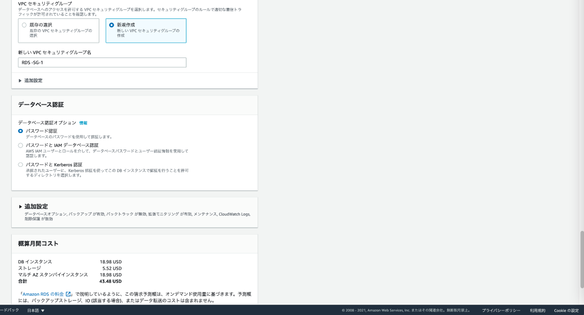Choose パスワード認証 radio button
584x315 pixels.
[x=20, y=131]
